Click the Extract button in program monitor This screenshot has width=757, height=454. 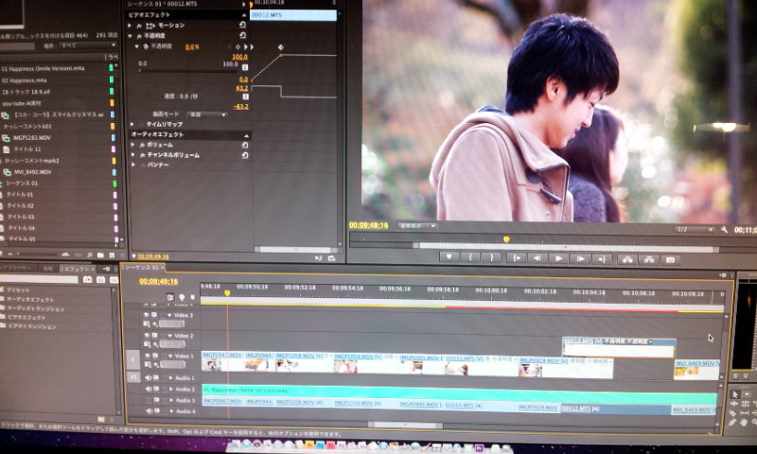tap(649, 260)
